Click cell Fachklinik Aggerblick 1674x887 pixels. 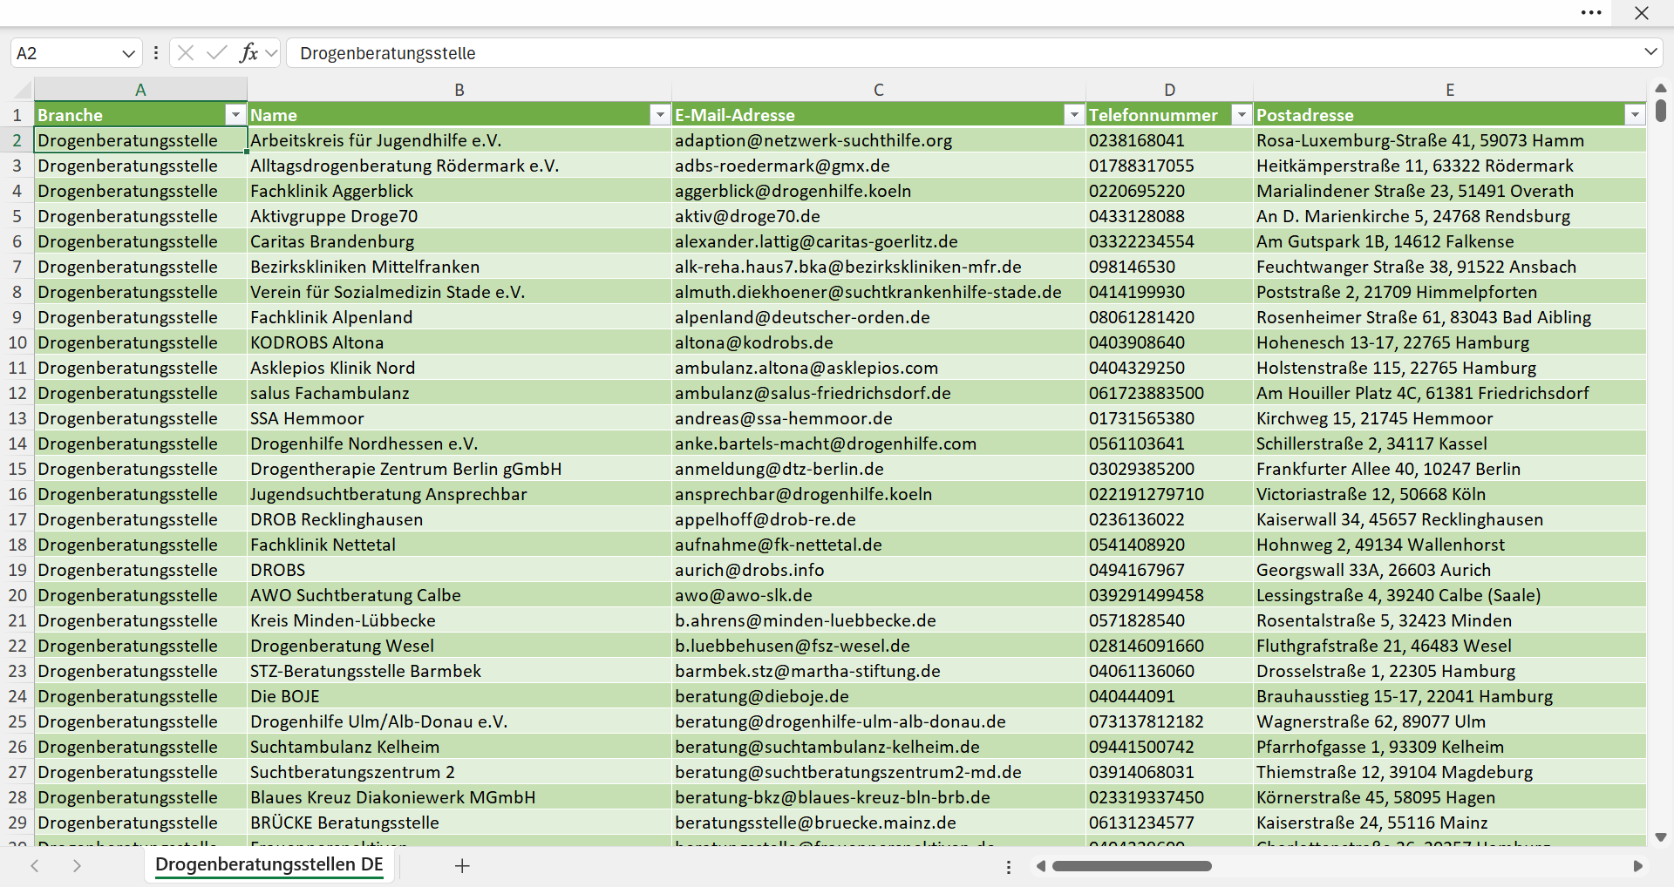459,191
